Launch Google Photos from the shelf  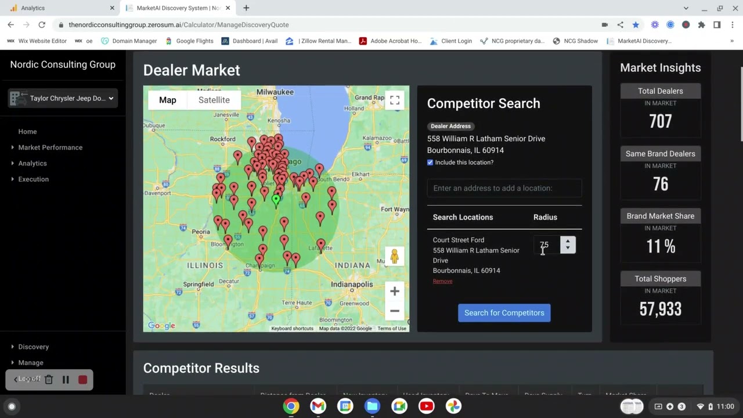(x=453, y=406)
